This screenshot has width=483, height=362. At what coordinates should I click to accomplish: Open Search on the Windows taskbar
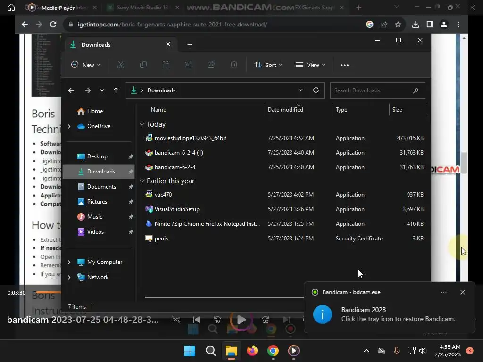tap(211, 351)
